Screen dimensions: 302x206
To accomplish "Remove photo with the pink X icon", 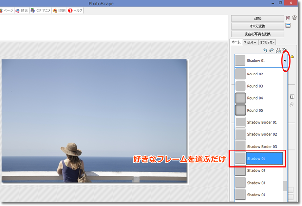I will (288, 18).
